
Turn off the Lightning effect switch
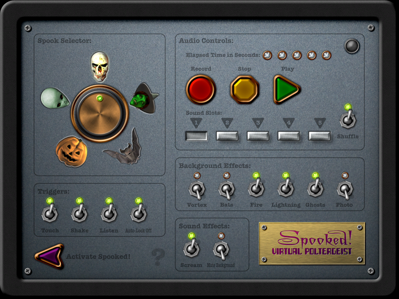tap(286, 188)
